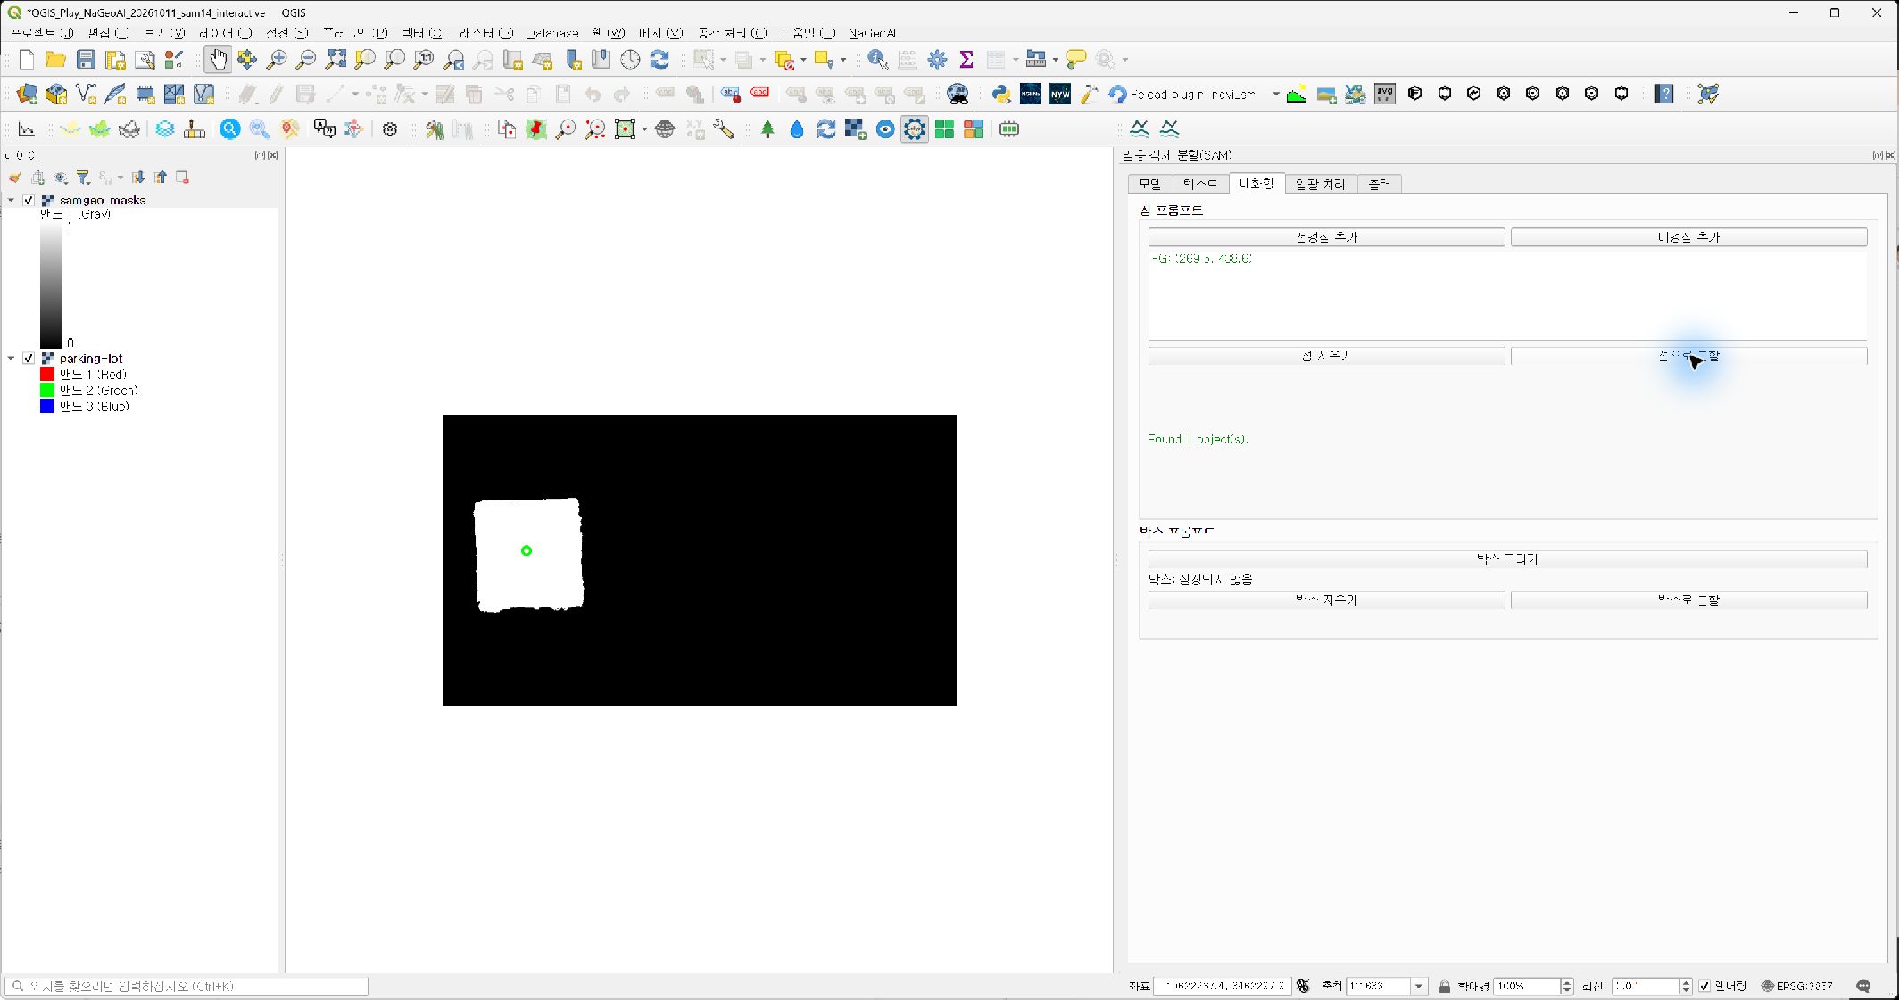Viewport: 1899px width, 1000px height.
Task: Open the log messages speech bubble icon
Action: pyautogui.click(x=1863, y=986)
